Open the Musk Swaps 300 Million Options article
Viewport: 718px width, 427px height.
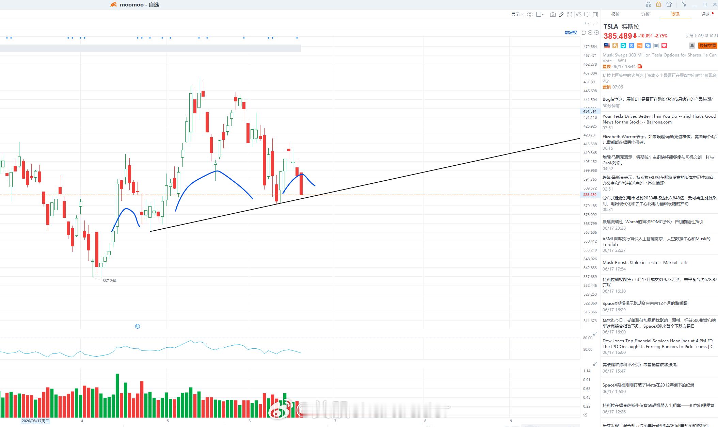659,61
